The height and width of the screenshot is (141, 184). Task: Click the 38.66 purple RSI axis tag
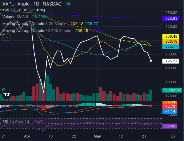[x=170, y=126]
